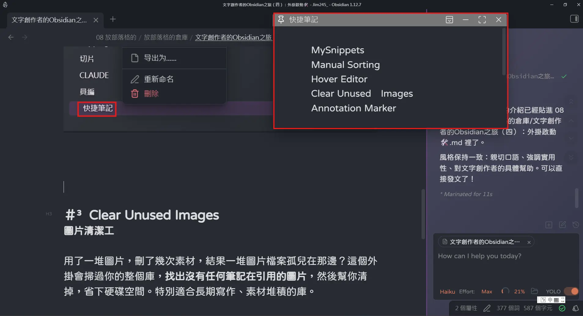The height and width of the screenshot is (316, 583).
Task: Choose 重新命名 in the context menu
Action: click(x=174, y=79)
